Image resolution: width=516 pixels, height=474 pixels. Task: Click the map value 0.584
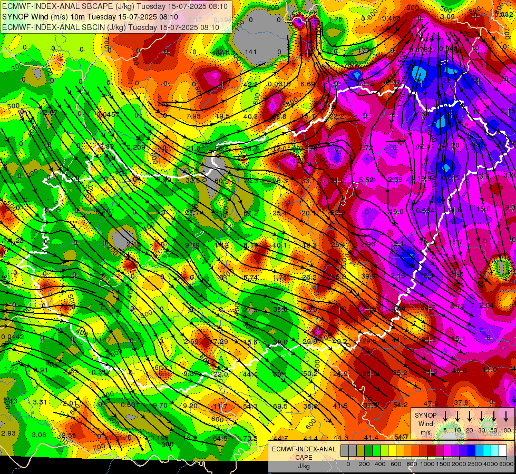(425, 211)
